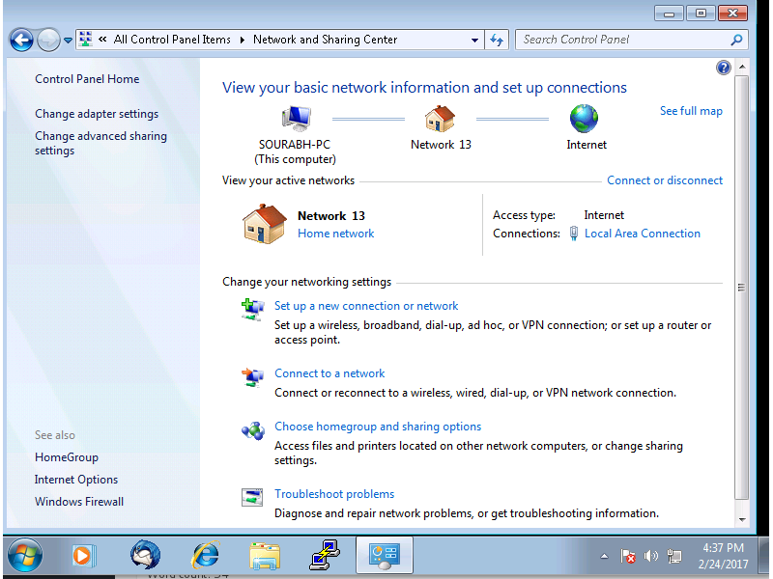Open Internet Options under See also
The height and width of the screenshot is (579, 773).
76,480
